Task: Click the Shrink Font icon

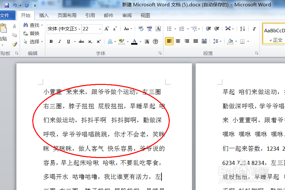Action: tap(115, 29)
